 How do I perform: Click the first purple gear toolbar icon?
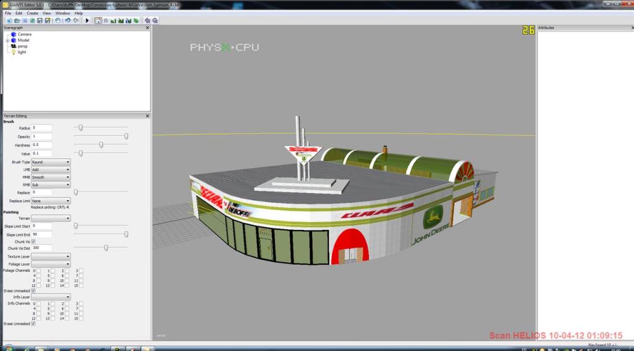(x=147, y=20)
